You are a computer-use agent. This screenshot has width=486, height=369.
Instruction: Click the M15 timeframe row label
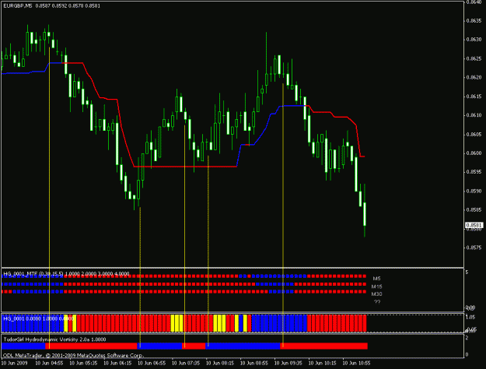(x=377, y=286)
